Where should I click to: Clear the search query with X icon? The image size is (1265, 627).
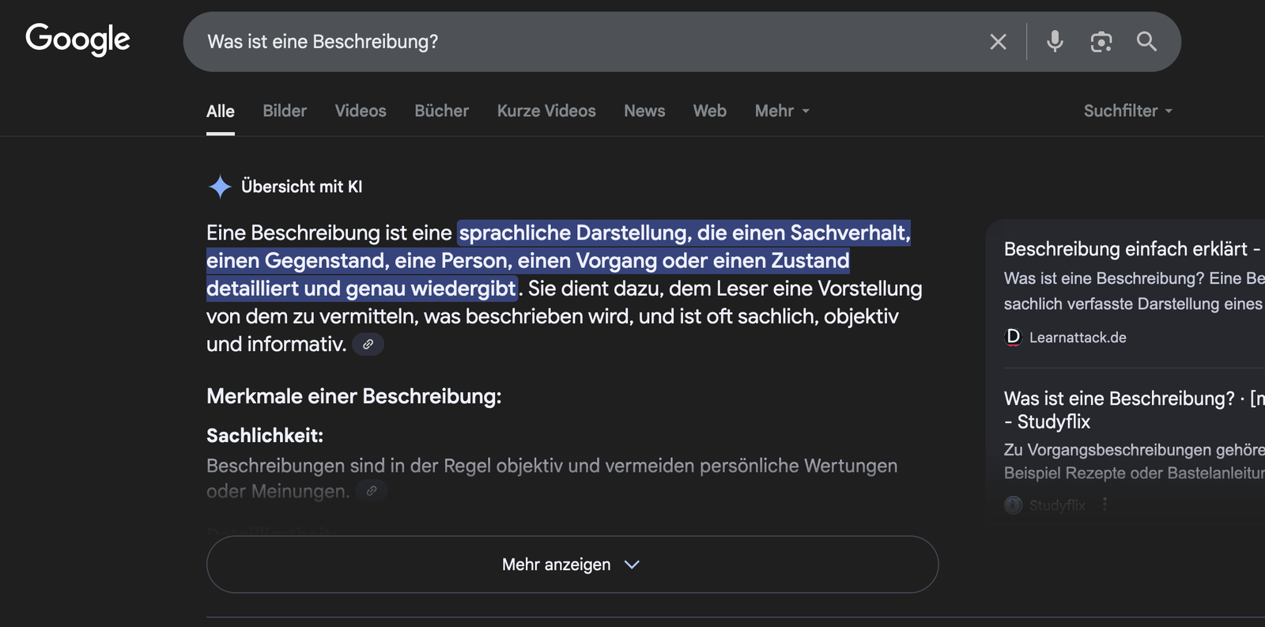(x=998, y=42)
